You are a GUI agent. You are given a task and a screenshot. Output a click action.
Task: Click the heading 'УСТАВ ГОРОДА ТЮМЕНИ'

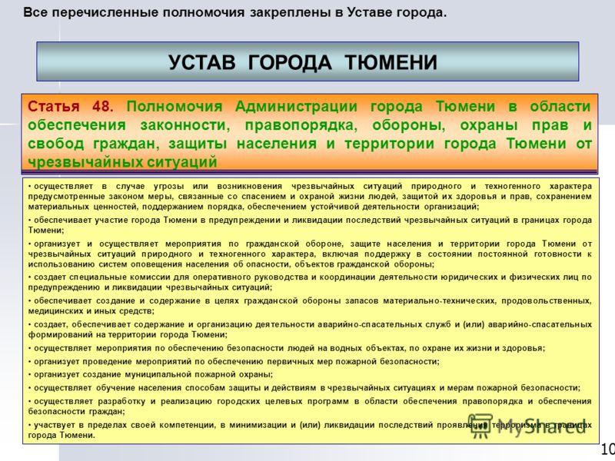tap(302, 62)
